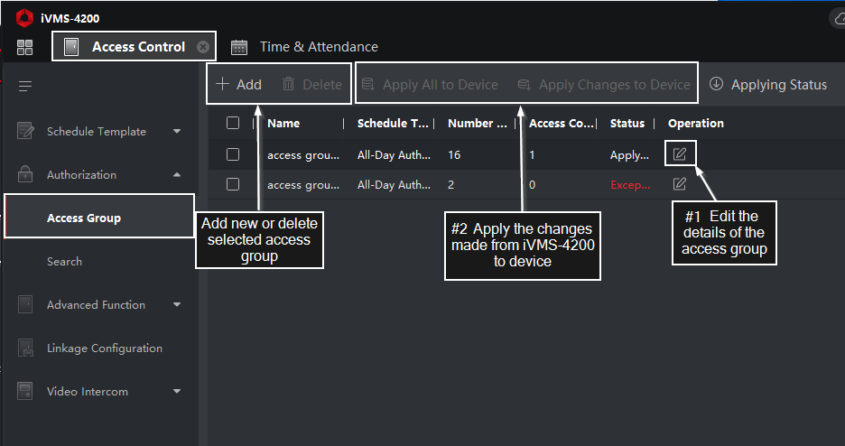The image size is (845, 446).
Task: Edit the access group with 16 persons
Action: [680, 154]
